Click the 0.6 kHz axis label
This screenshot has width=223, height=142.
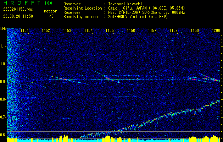click(3, 135)
